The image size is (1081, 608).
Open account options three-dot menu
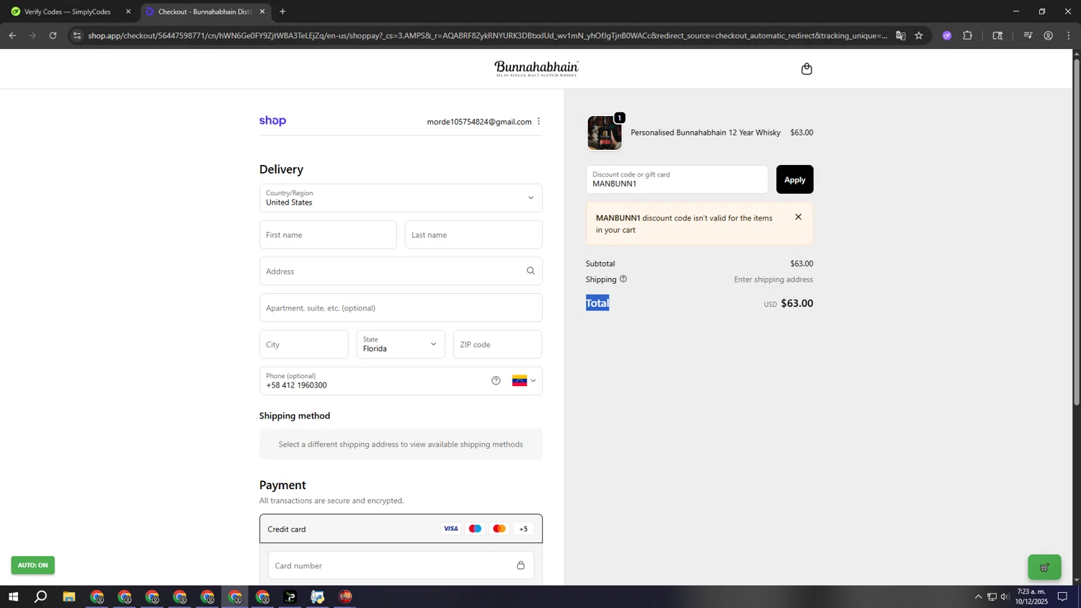click(538, 122)
